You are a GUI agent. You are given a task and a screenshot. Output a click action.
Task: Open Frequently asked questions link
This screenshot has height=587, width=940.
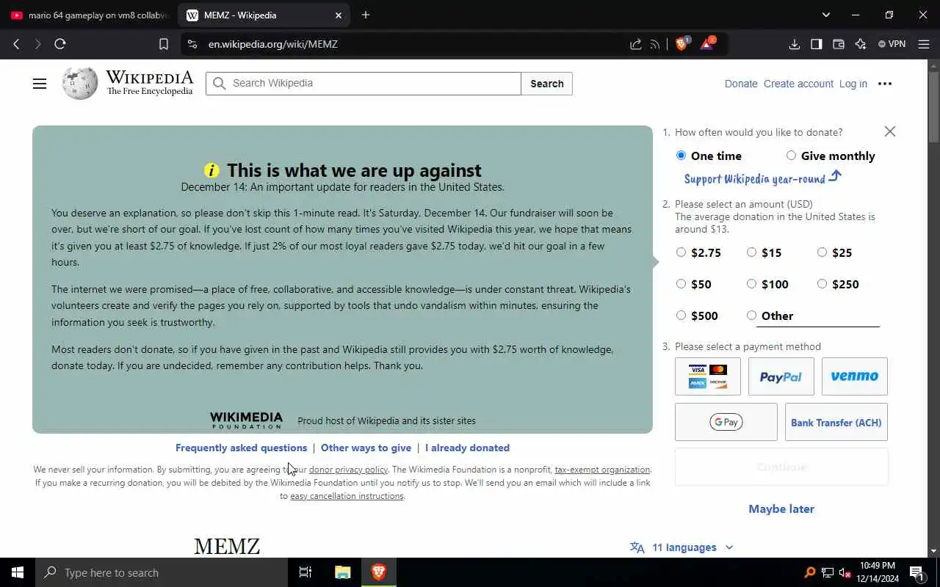pyautogui.click(x=241, y=448)
